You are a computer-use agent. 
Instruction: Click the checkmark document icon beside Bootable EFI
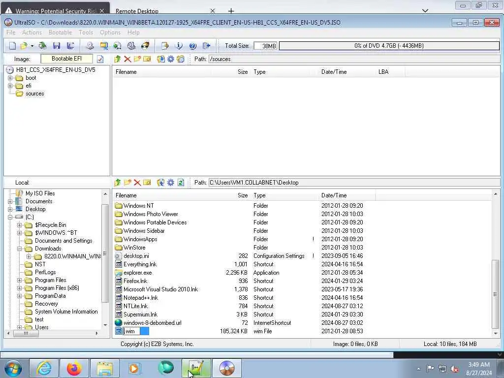click(100, 59)
